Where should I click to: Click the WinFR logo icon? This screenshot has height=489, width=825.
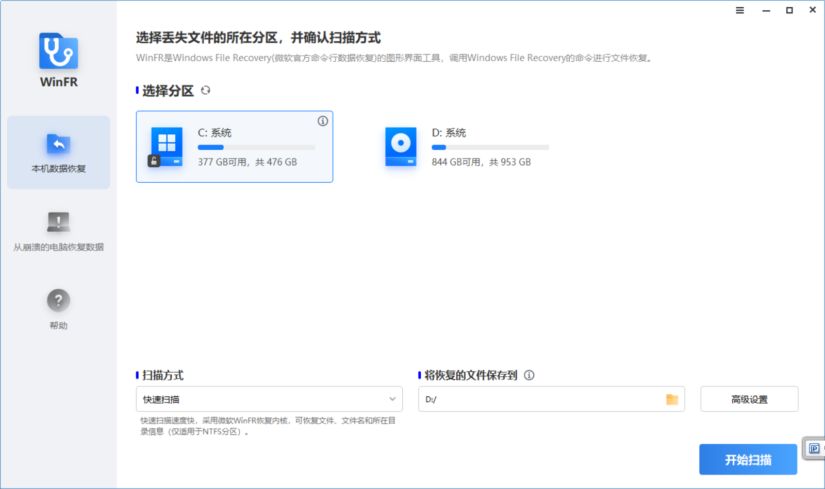58,51
